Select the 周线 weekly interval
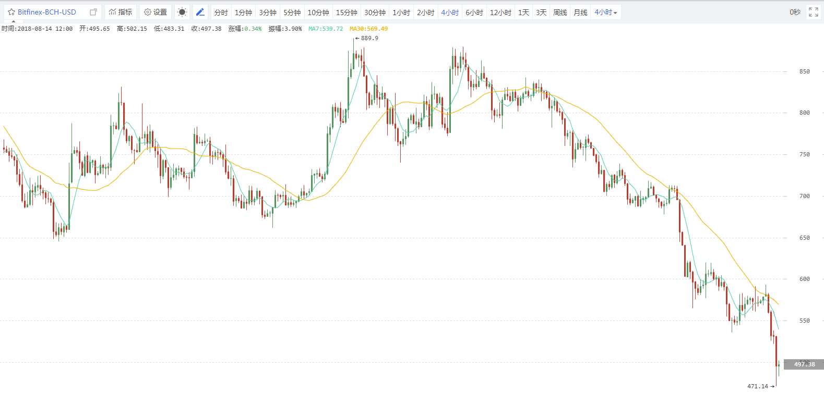This screenshot has width=824, height=393. point(560,13)
